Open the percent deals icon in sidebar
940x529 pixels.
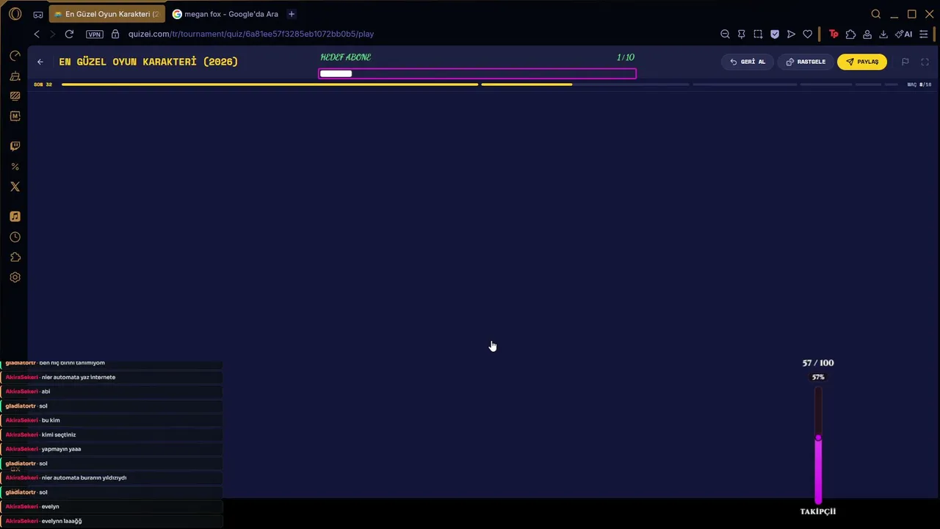15,167
